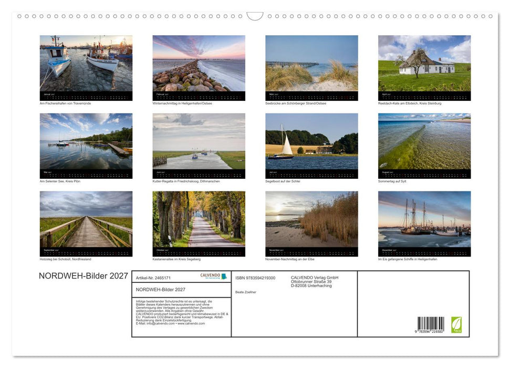510x368 pixels.
Task: Click the barcode image
Action: [431, 323]
